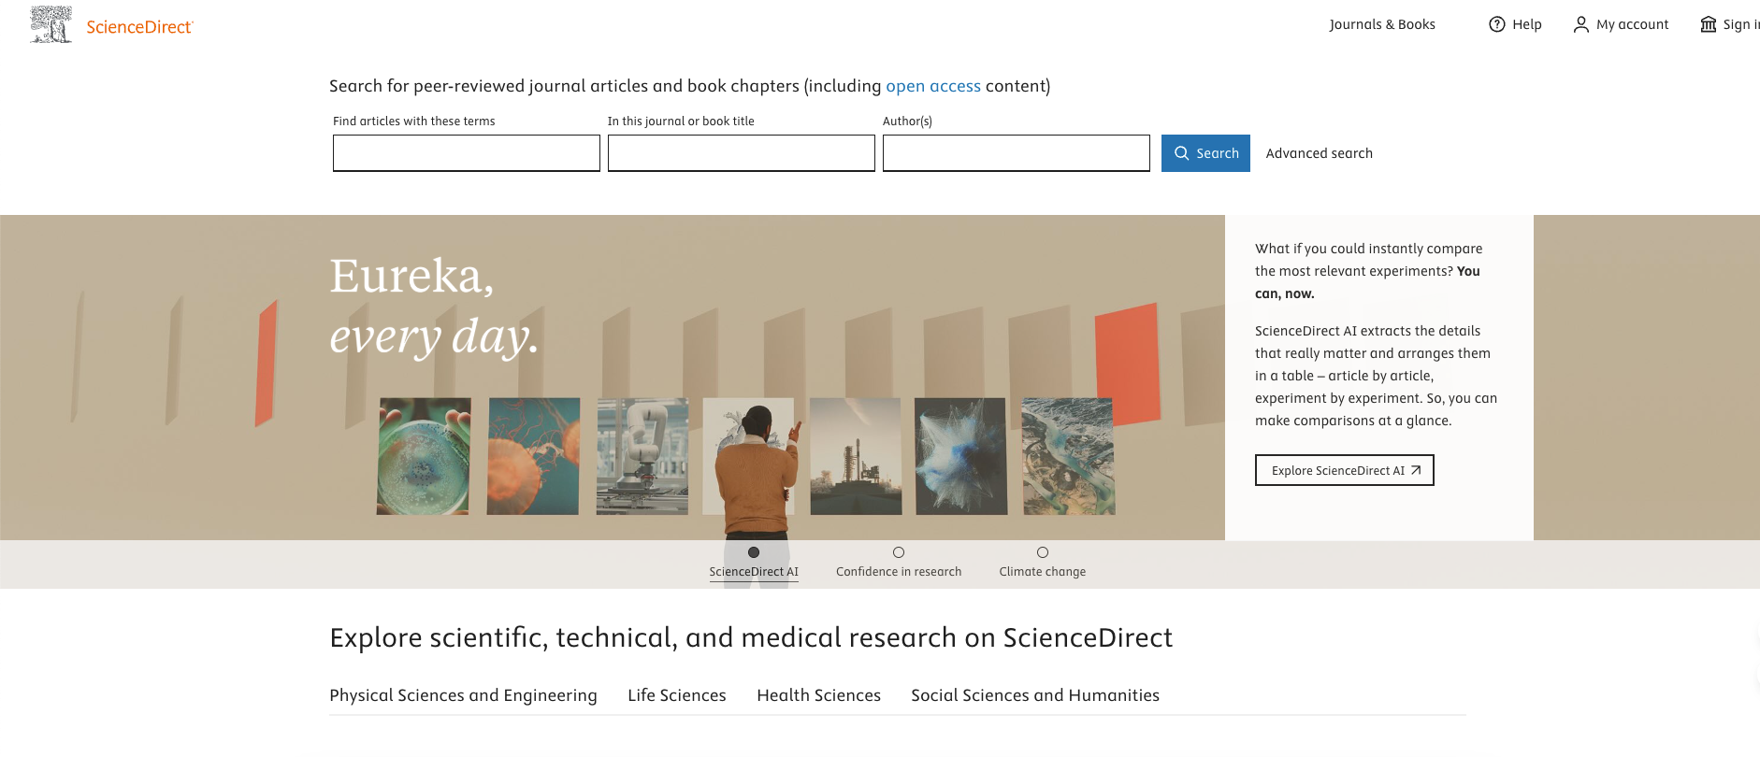Click the blue particle burst image
This screenshot has width=1760, height=757.
961,456
